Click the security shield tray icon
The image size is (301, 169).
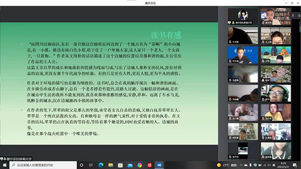[x=255, y=165]
